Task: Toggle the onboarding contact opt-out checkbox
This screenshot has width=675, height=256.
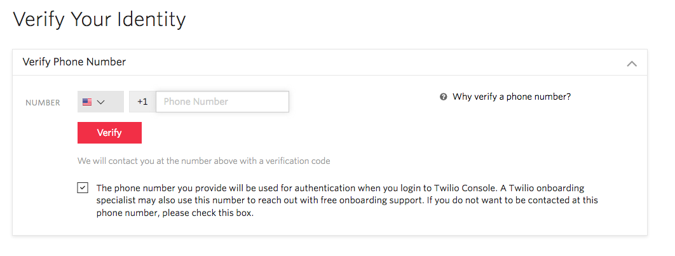Action: 83,188
